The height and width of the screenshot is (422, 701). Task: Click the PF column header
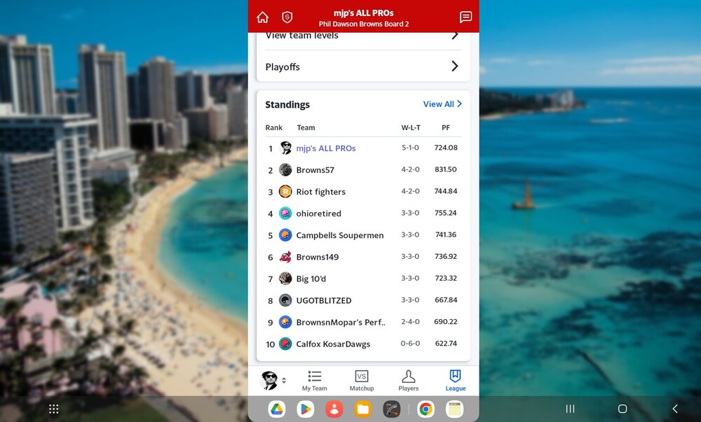[446, 127]
